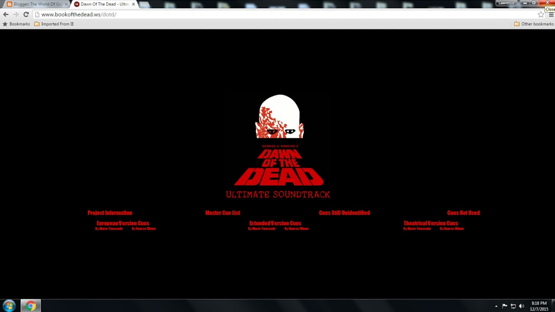Close the Dawn Of The Dead tab
Viewport: 555px width, 312px height.
(134, 4)
